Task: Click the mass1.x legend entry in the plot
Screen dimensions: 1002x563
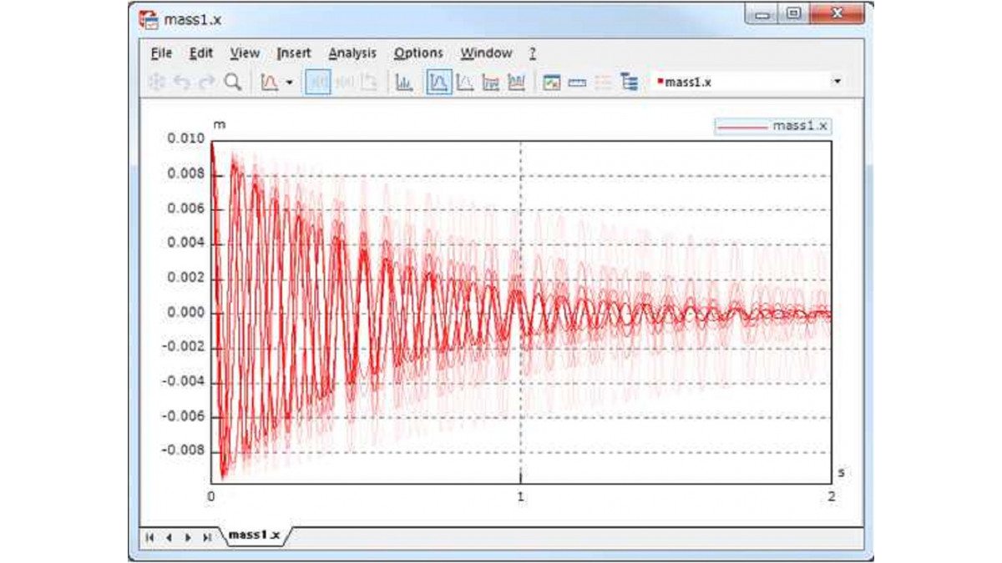Action: tap(772, 126)
